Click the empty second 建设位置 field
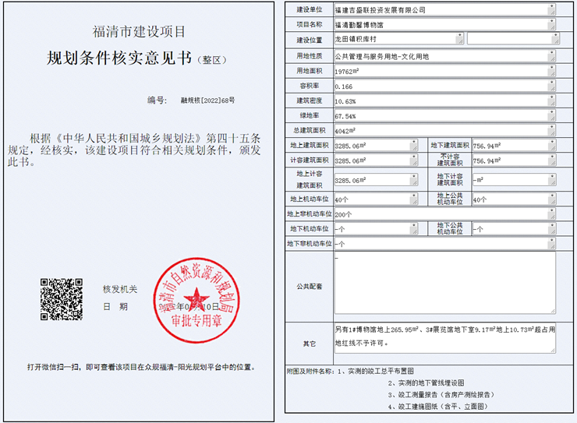Viewport: 577px width, 423px height. [513, 39]
